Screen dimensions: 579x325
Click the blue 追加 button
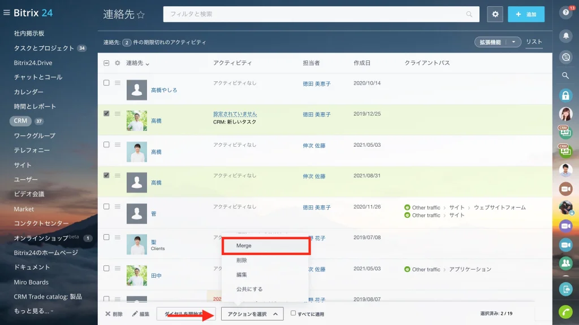pyautogui.click(x=526, y=14)
